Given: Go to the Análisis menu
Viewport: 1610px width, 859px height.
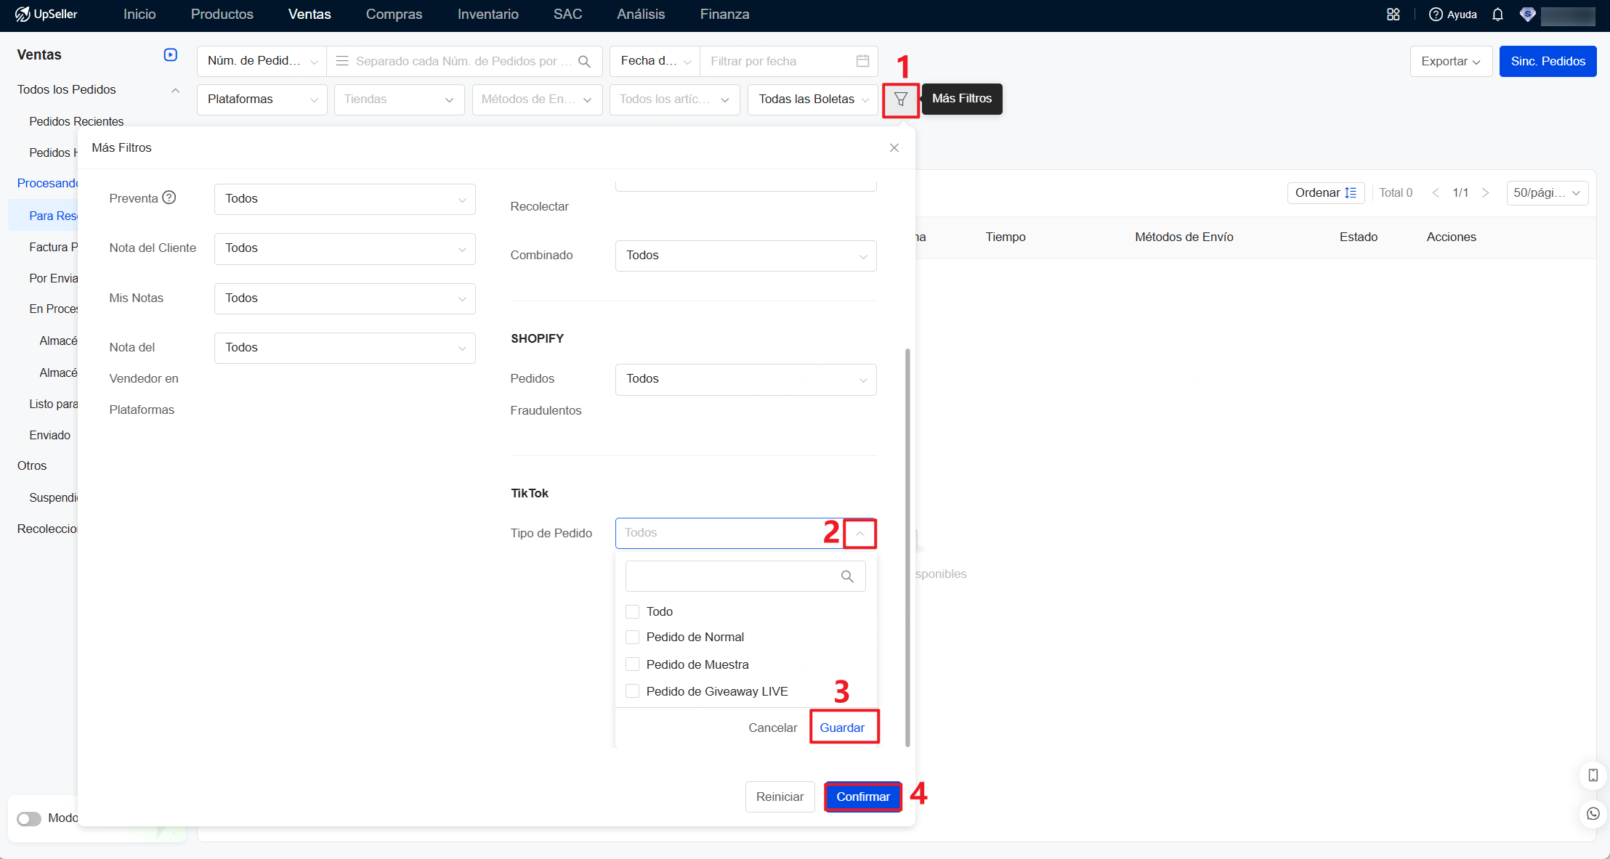Looking at the screenshot, I should [640, 15].
